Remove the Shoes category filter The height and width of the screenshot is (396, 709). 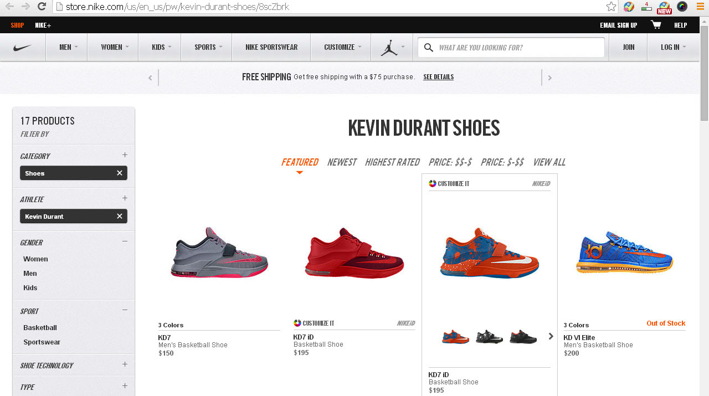[x=119, y=173]
